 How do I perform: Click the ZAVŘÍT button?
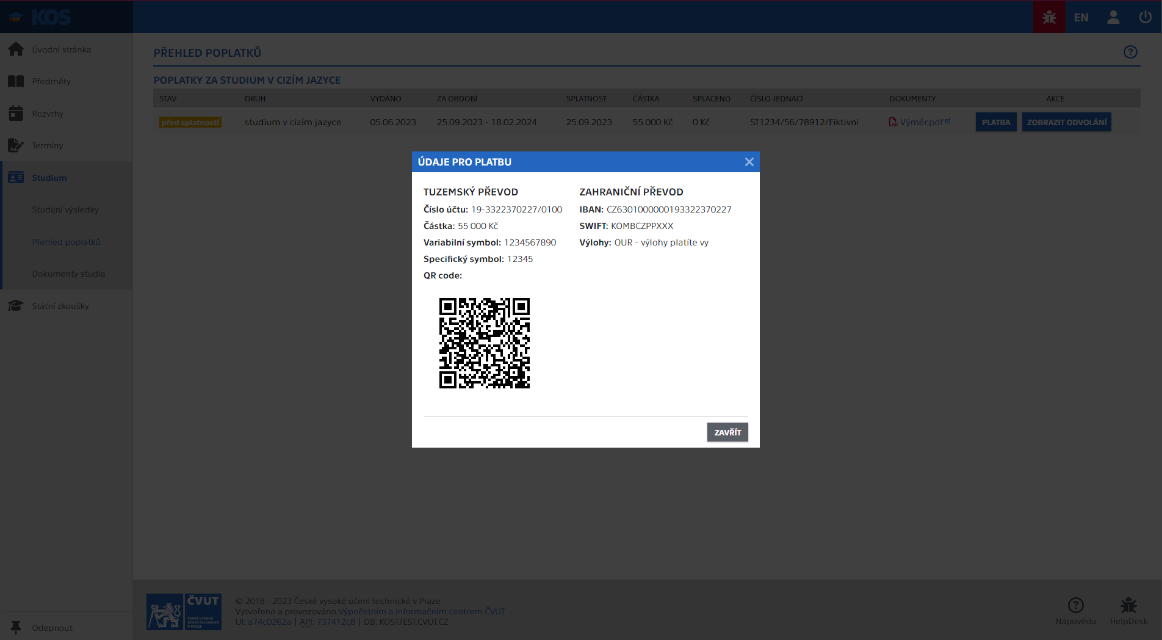[727, 432]
